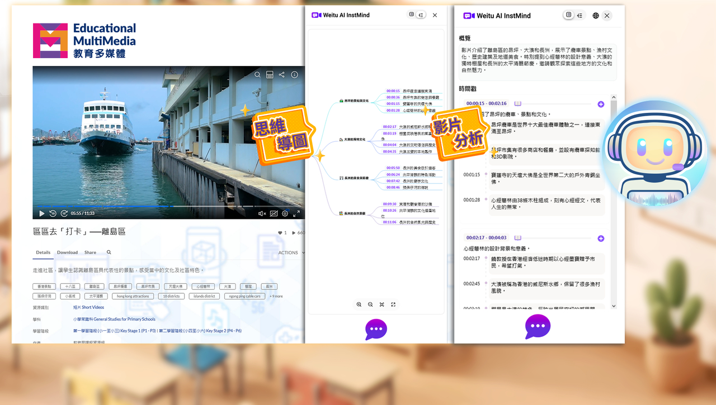Click the book icon of section 00:00:15 - 00:02:16
Screen dimensions: 716x405
click(518, 104)
